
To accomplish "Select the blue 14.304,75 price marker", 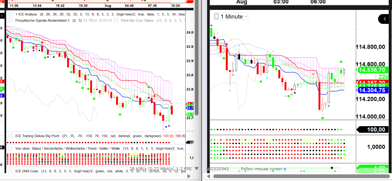I will point(371,90).
